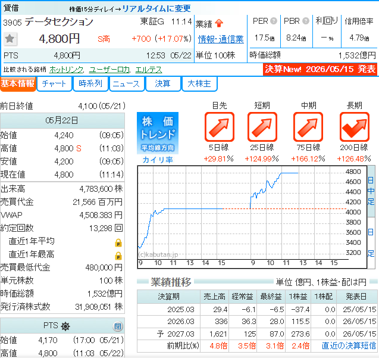
Task: Click the current price 4,800円
Action: 59,39
